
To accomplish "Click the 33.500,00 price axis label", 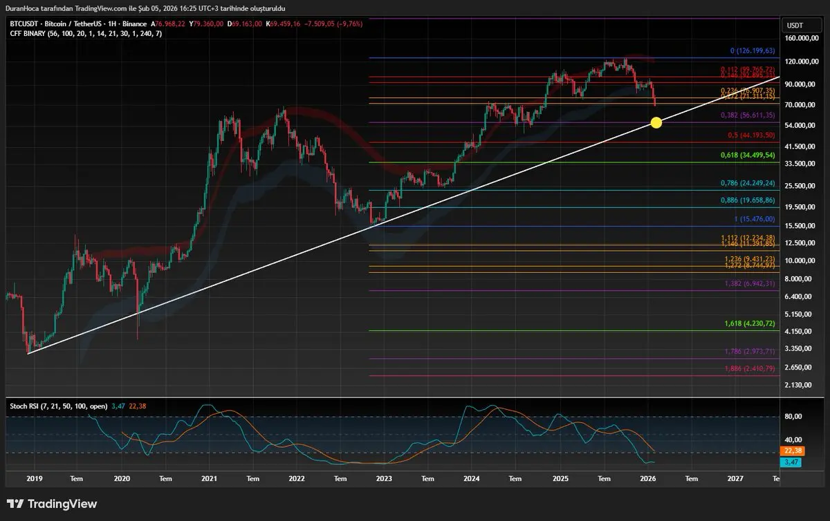I will click(801, 164).
